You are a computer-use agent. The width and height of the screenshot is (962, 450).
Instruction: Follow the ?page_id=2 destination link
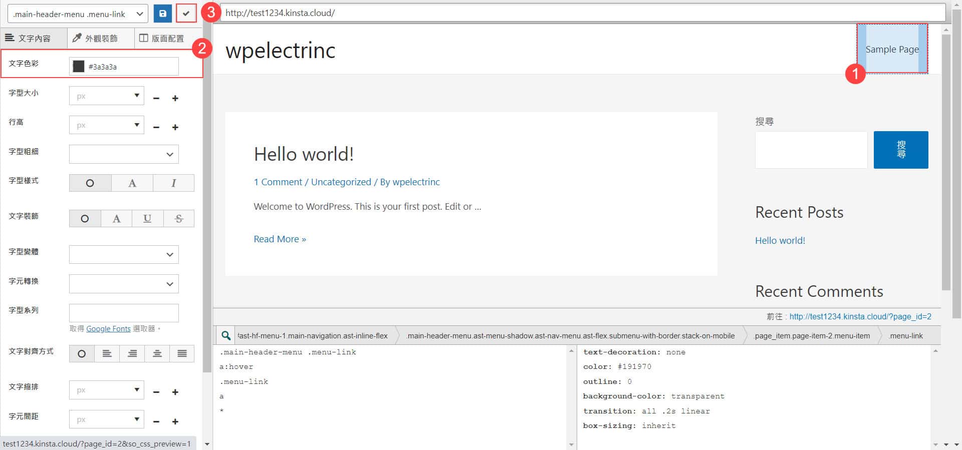tap(860, 316)
